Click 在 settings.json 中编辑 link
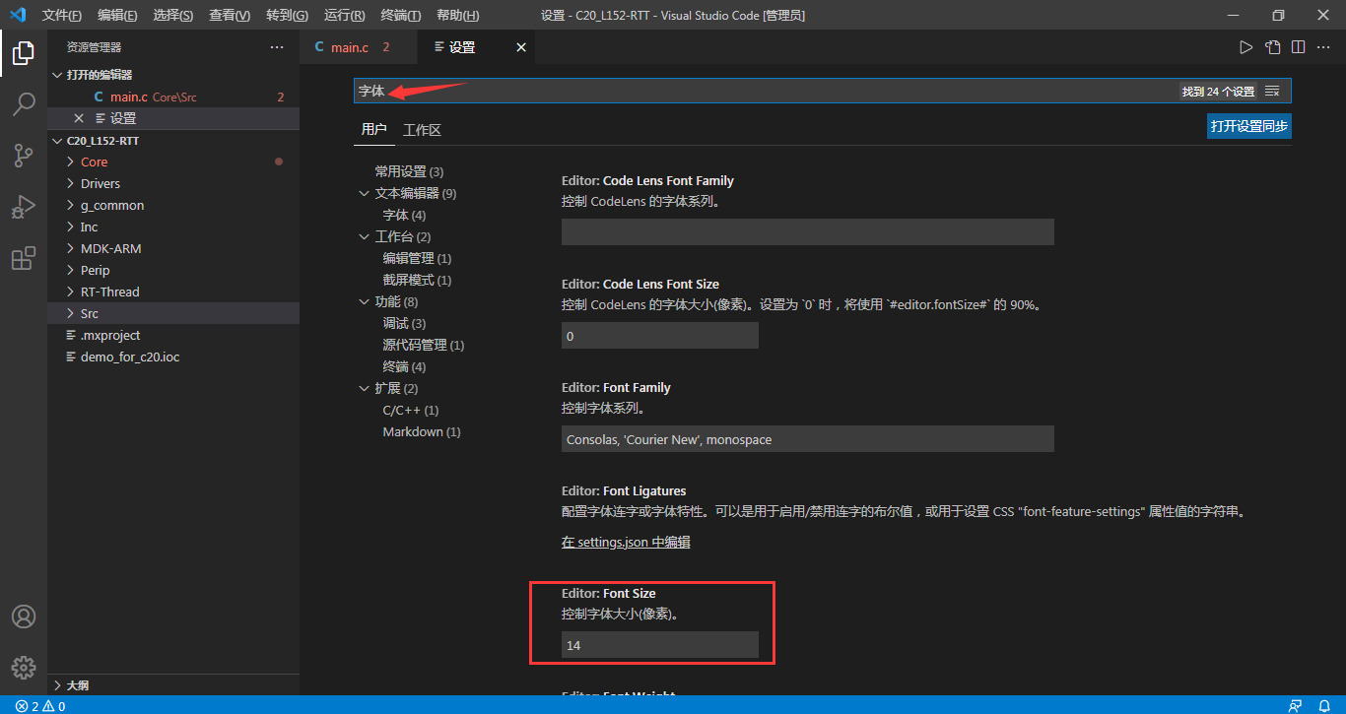Screen dimensions: 1346x714 (626, 542)
